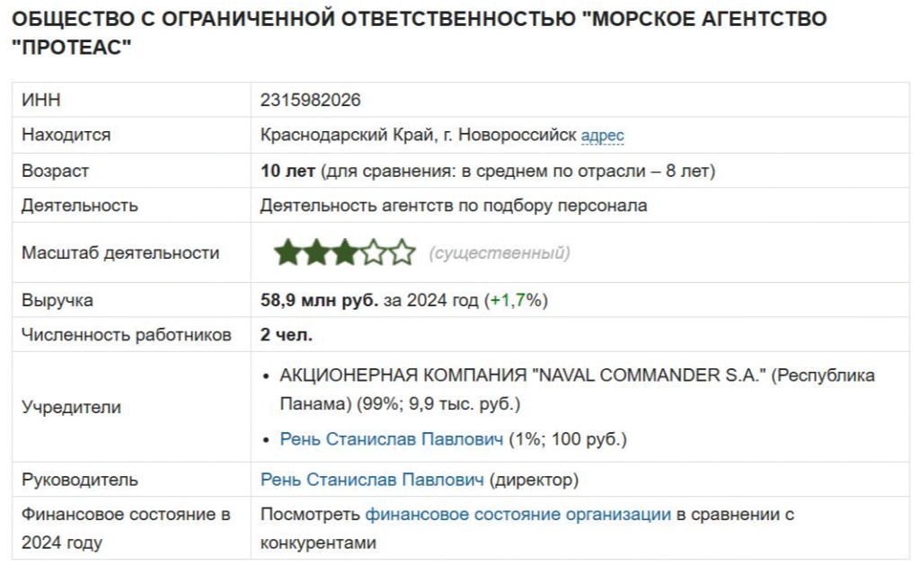
Task: Click the green +1,7% growth figure
Action: coord(516,300)
